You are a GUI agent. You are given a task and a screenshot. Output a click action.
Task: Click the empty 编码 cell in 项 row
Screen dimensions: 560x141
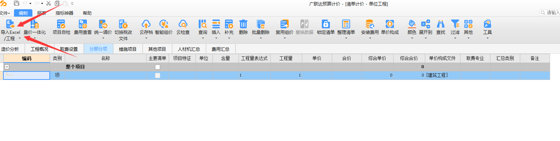coord(27,75)
